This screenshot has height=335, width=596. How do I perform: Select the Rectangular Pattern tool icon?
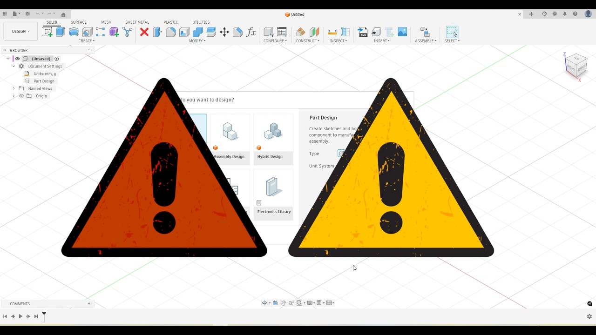tap(100, 32)
